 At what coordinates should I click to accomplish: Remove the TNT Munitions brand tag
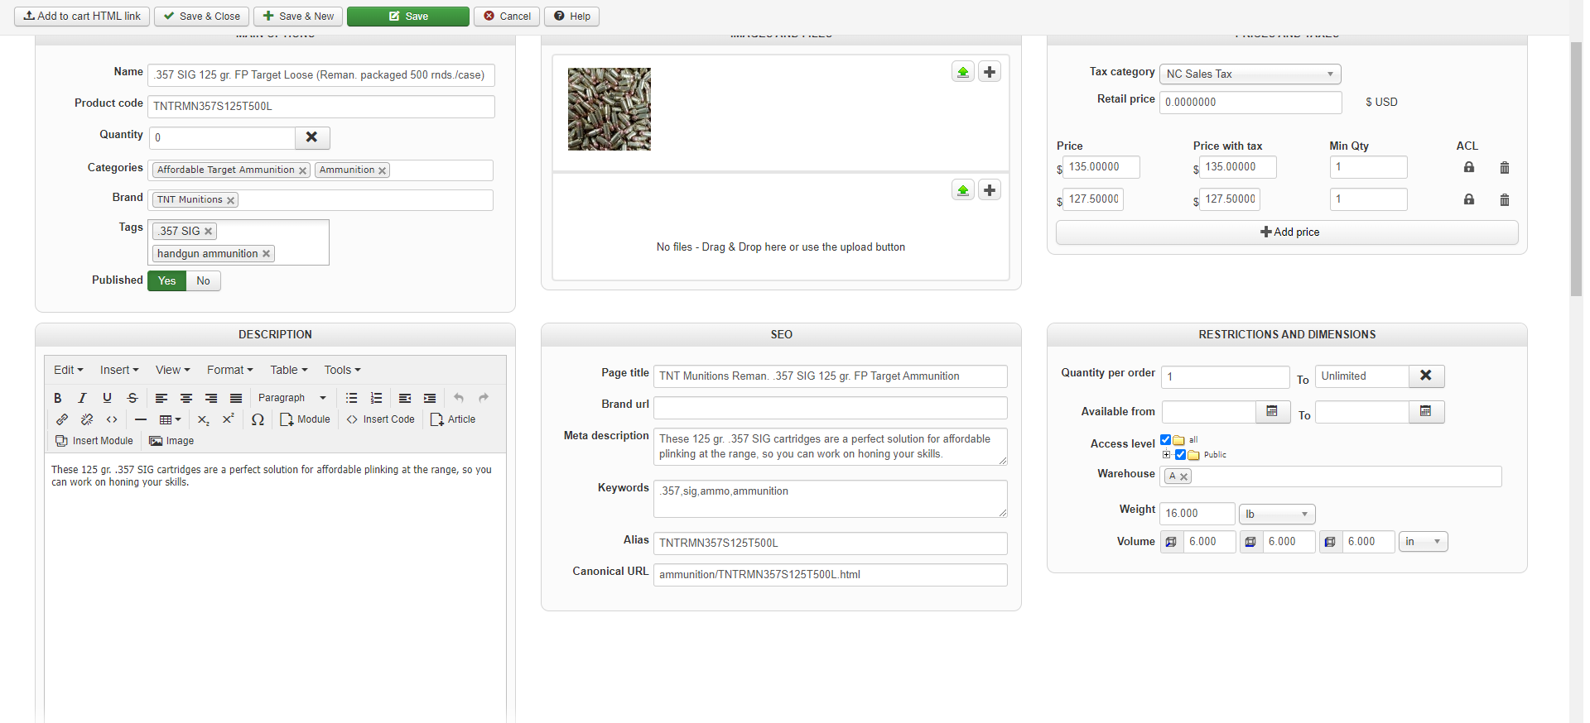(231, 200)
